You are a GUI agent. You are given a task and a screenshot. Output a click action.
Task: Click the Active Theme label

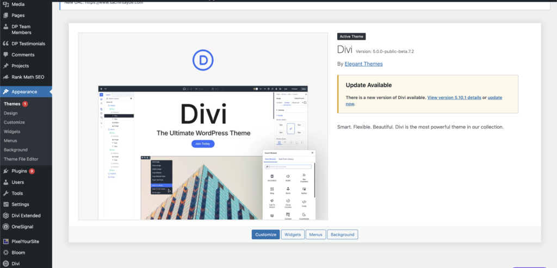point(351,36)
